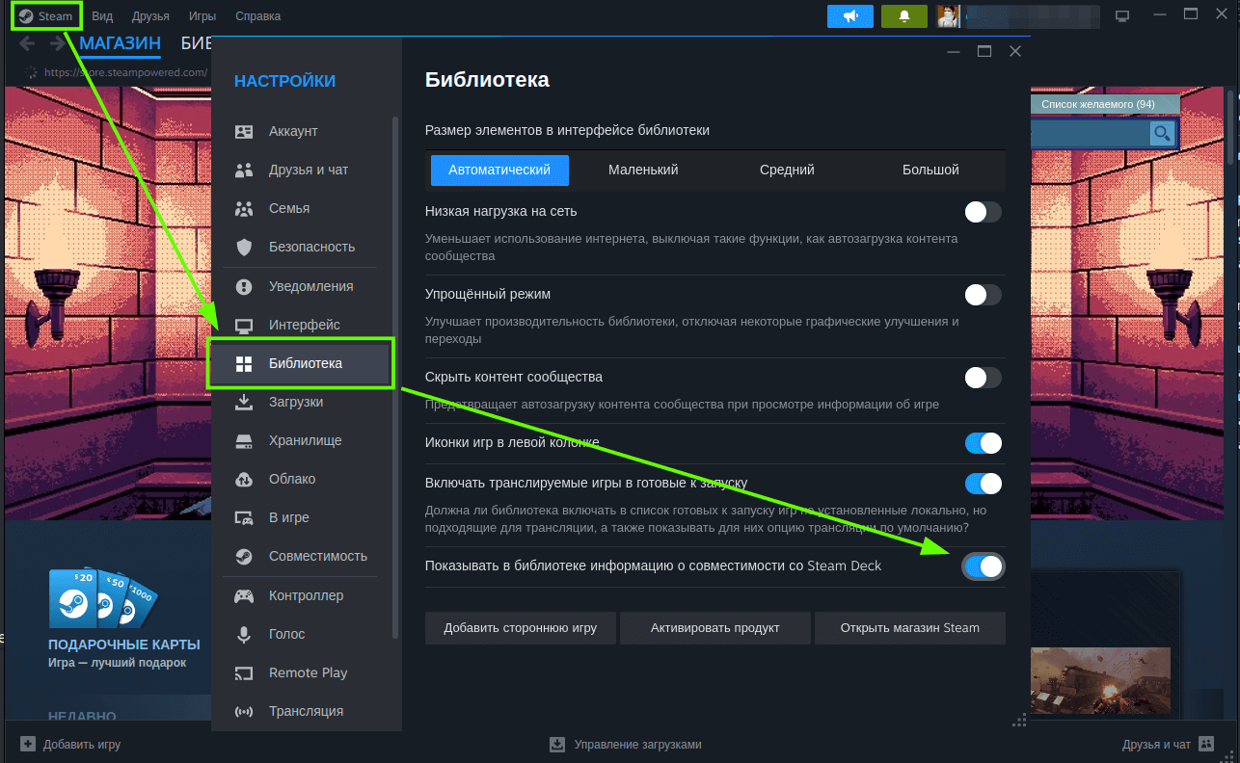Image resolution: width=1240 pixels, height=763 pixels.
Task: Open the ПОДАРОЧНЫЕ КАРТЫ gift card image
Action: [x=102, y=598]
